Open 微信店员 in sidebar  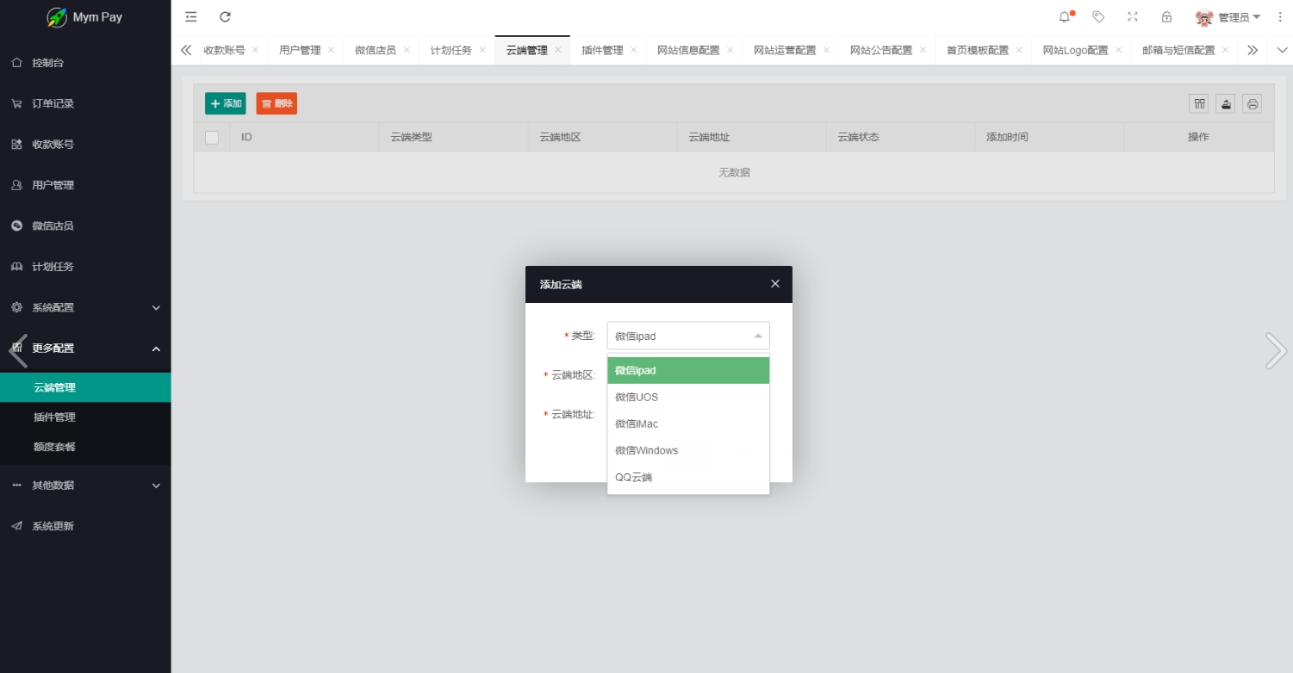pos(85,225)
